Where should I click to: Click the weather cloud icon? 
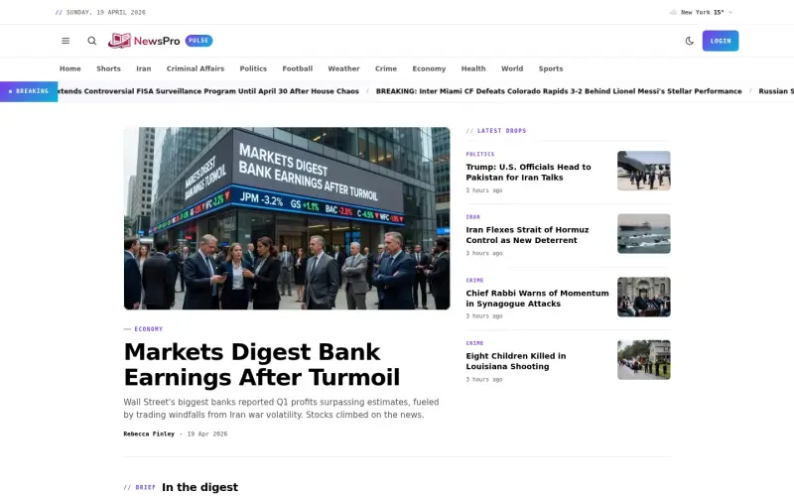(x=673, y=12)
